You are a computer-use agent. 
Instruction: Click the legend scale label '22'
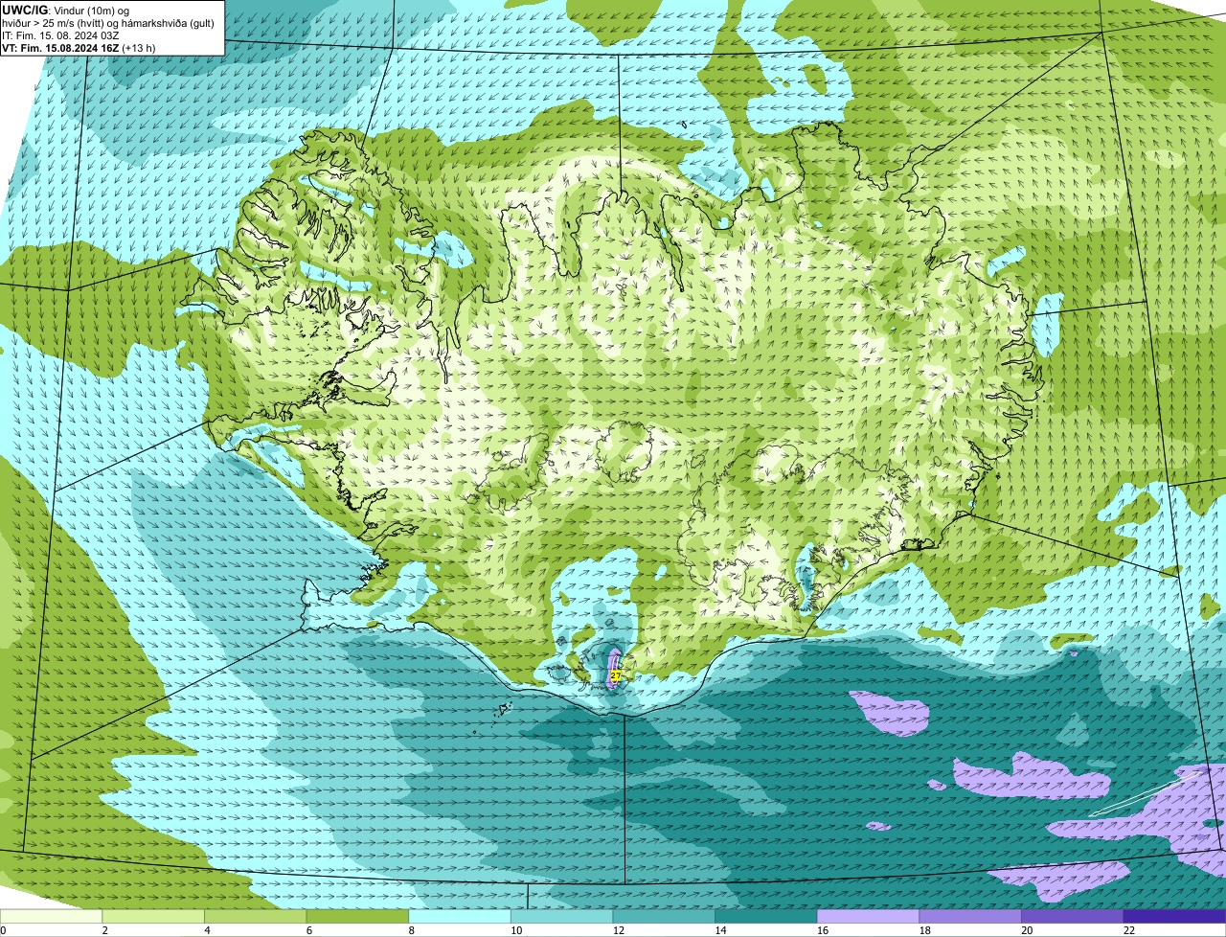coord(1129,930)
